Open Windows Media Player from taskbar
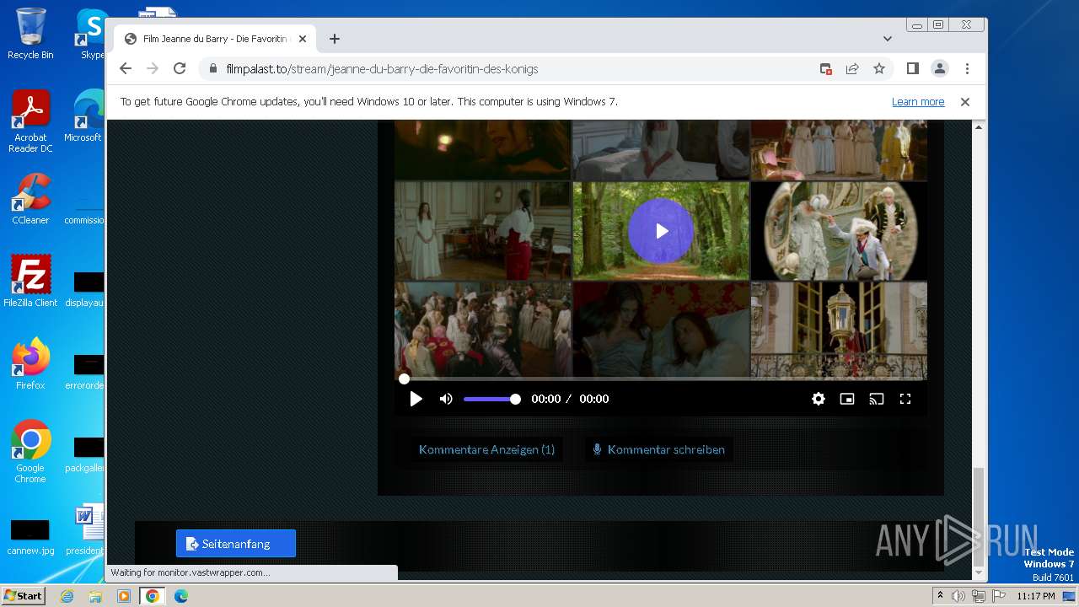The width and height of the screenshot is (1079, 607). pos(124,596)
